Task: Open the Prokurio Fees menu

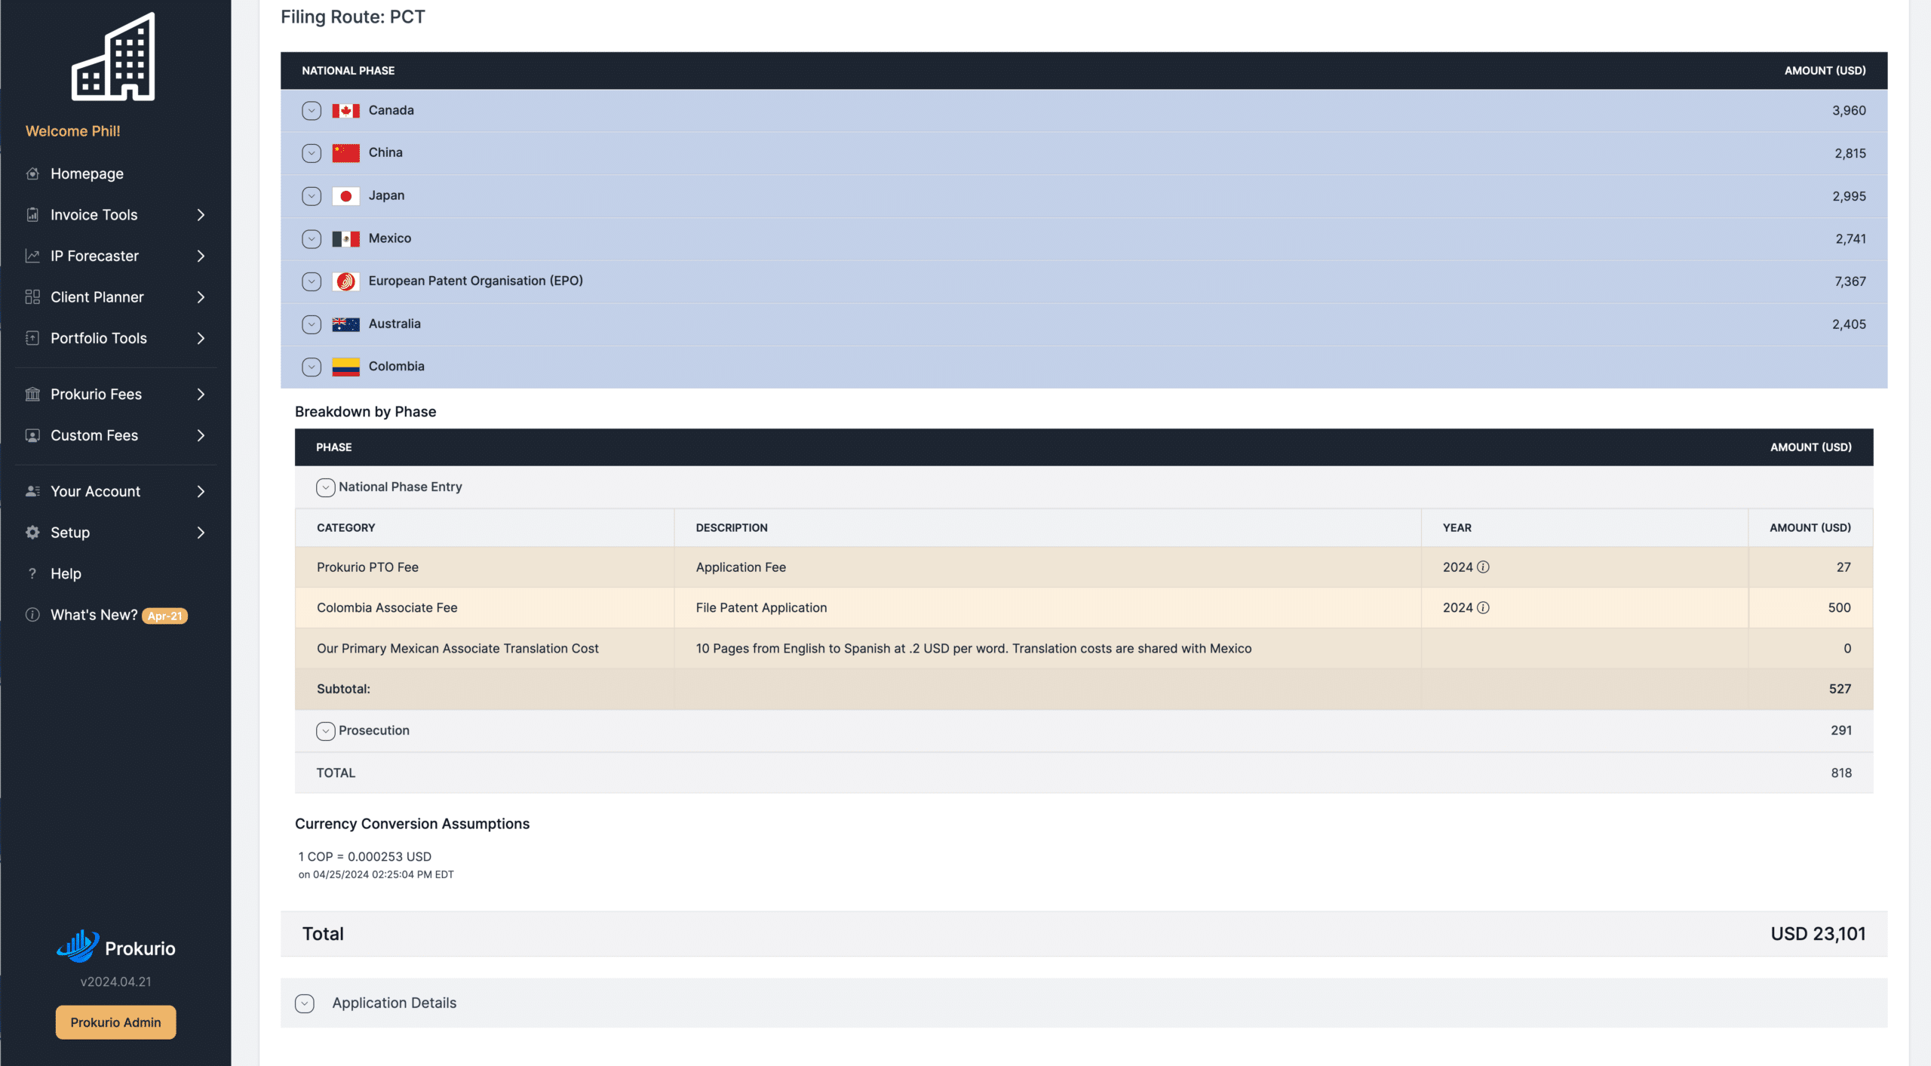Action: [96, 395]
